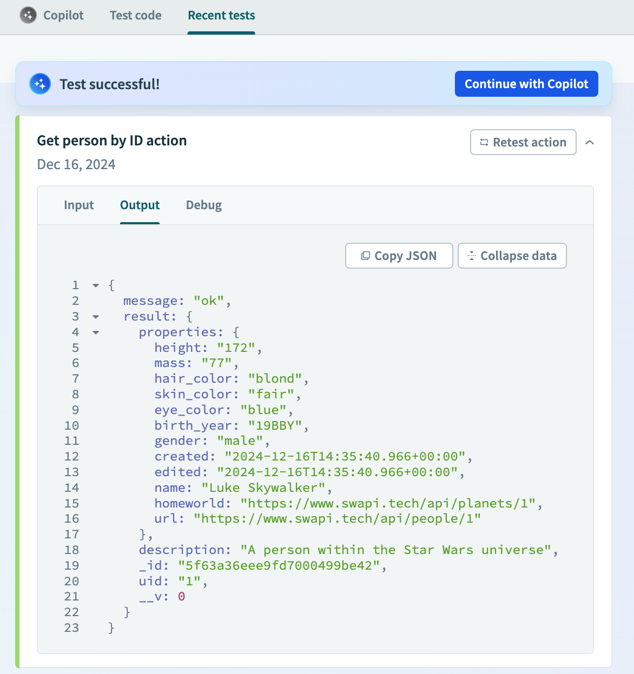The width and height of the screenshot is (634, 674).
Task: Click the blue sparkle icon beside Test successful
Action: 40,84
